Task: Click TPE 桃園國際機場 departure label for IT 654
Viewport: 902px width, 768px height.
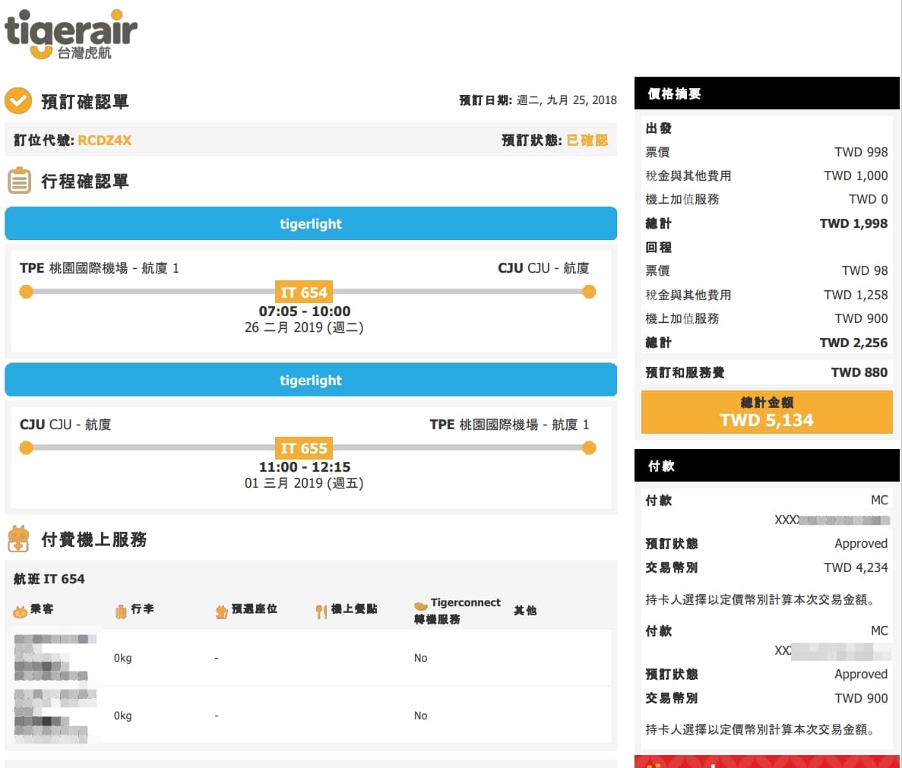Action: pyautogui.click(x=99, y=268)
